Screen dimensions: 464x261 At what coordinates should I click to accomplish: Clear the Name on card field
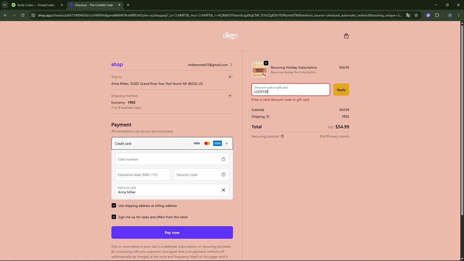pos(223,190)
